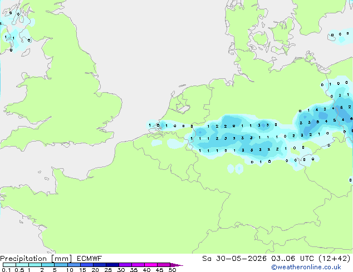Click the legend value '0.1'
The image size is (353, 272).
(x=6, y=270)
